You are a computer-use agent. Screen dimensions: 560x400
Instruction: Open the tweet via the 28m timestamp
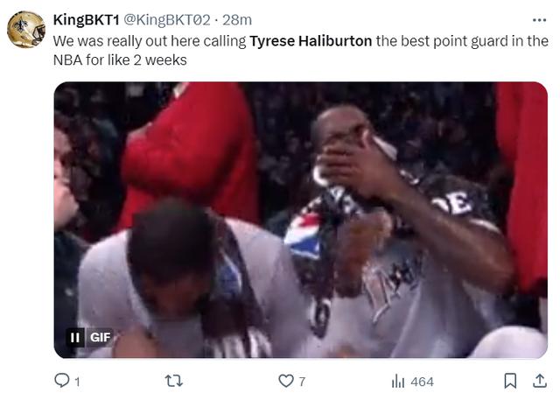click(x=237, y=20)
